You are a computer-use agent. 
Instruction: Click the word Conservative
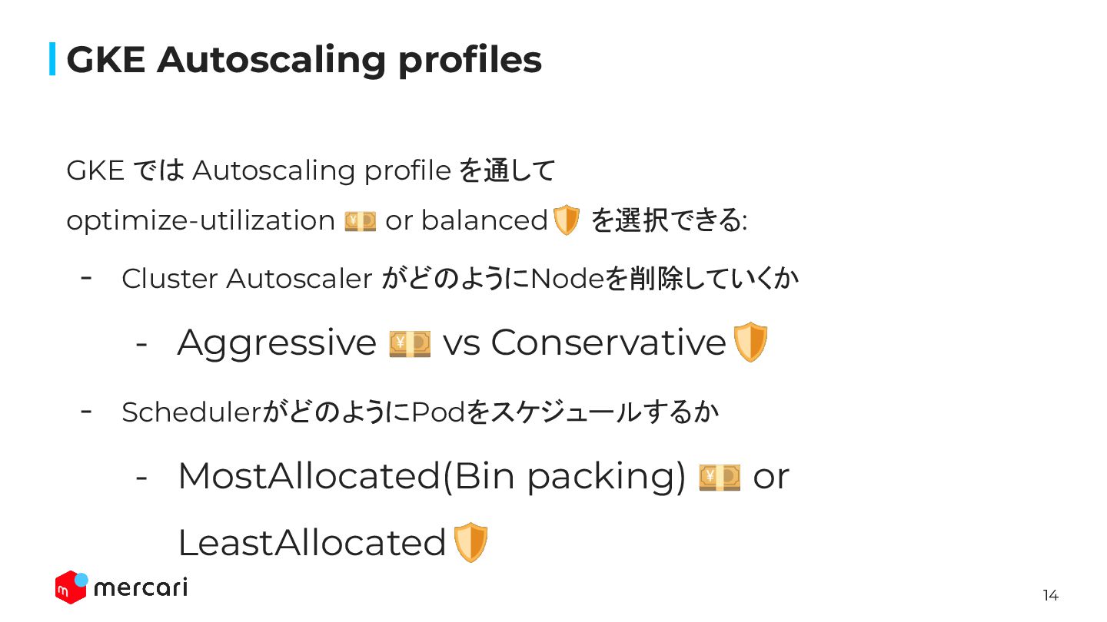(x=608, y=342)
